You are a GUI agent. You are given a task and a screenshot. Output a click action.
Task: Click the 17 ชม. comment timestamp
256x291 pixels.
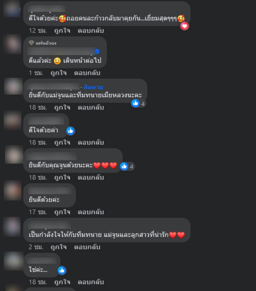(x=38, y=212)
